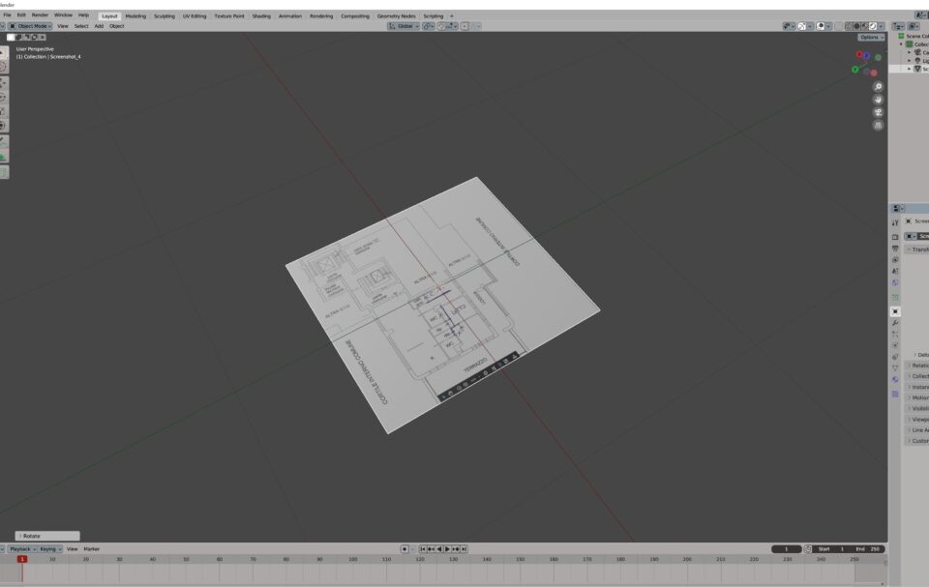Toggle viewport overlays display

821,26
